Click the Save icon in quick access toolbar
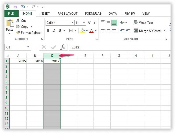Viewport: 175px width, 133px height. click(15, 6)
